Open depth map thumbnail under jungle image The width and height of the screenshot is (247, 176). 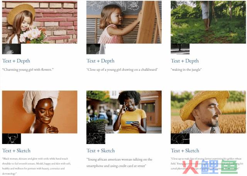[180, 49]
